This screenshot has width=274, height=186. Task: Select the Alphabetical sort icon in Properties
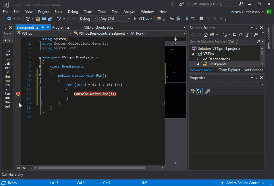[x=199, y=91]
